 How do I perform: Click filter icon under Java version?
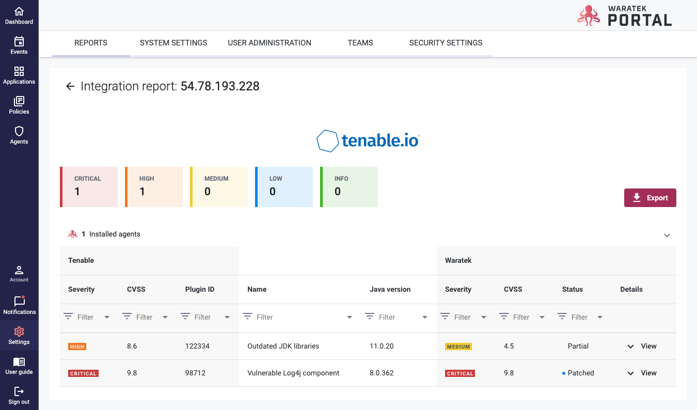(370, 317)
